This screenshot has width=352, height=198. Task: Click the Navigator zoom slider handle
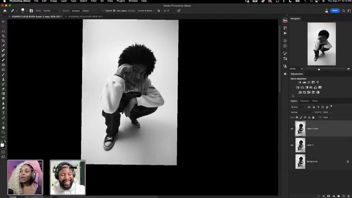click(x=319, y=69)
